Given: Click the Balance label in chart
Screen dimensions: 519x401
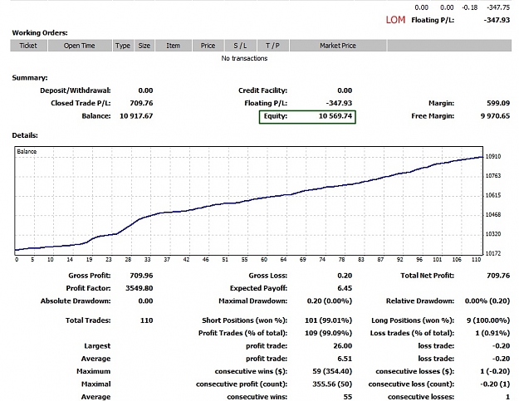Looking at the screenshot, I should [x=27, y=152].
